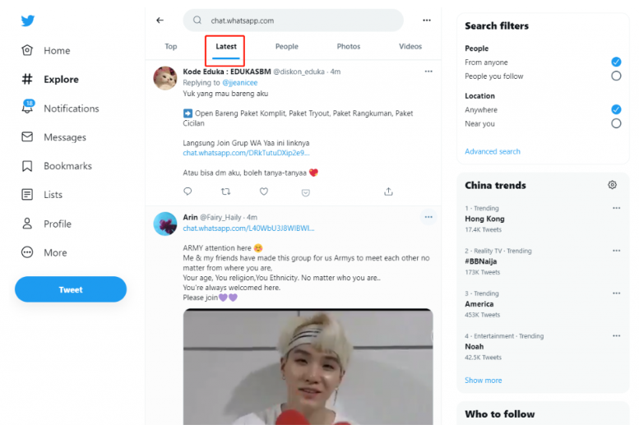The image size is (639, 434).
Task: Select the Anywhere location option
Action: point(616,109)
